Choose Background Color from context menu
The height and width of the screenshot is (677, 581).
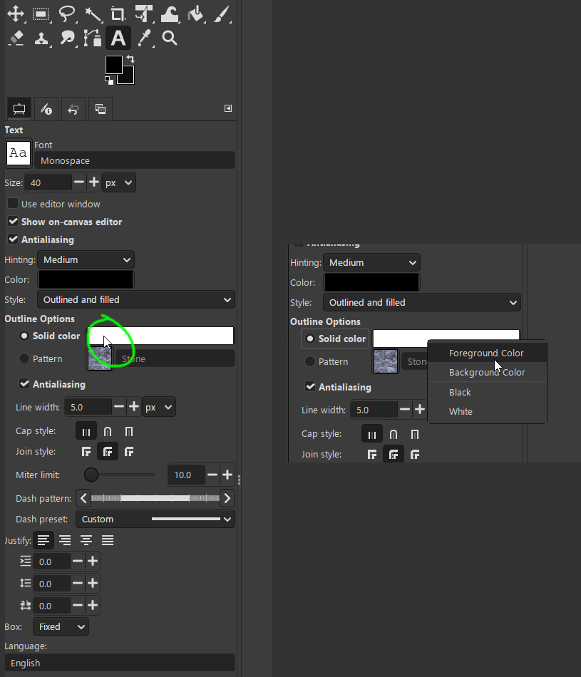(x=488, y=372)
